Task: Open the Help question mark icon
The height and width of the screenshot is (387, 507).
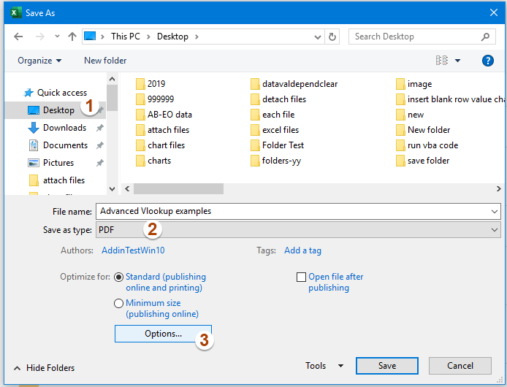Action: tap(488, 61)
